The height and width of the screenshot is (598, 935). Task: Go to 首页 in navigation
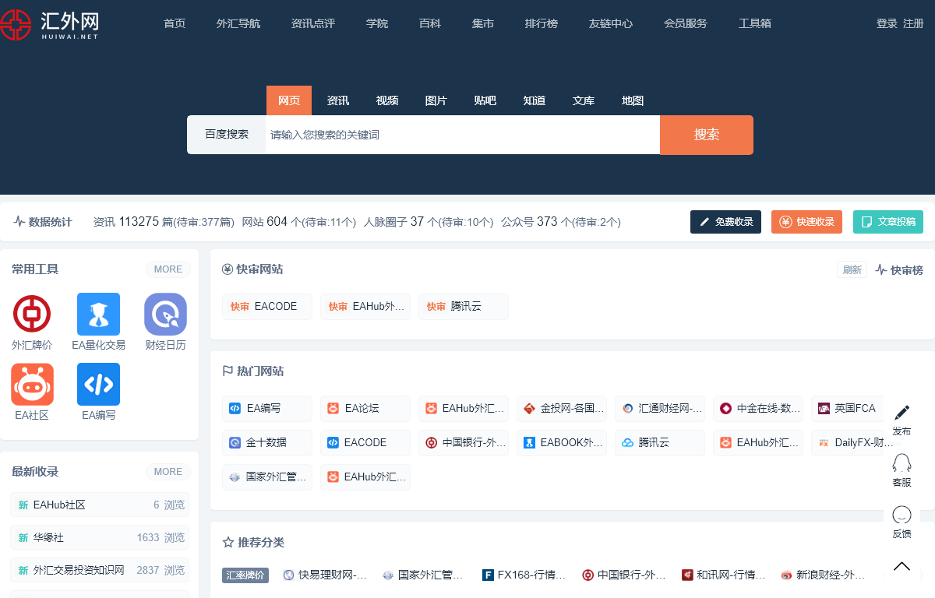pos(175,23)
